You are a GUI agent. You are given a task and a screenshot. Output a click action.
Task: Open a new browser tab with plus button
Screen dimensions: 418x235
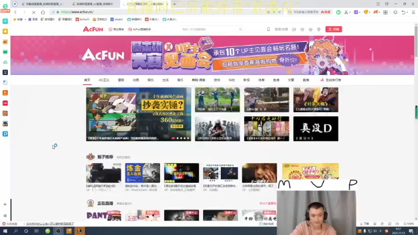coord(174,4)
